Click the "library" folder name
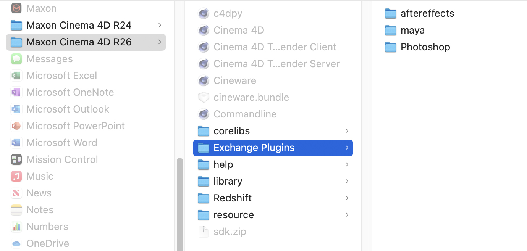The image size is (527, 251). pyautogui.click(x=228, y=181)
